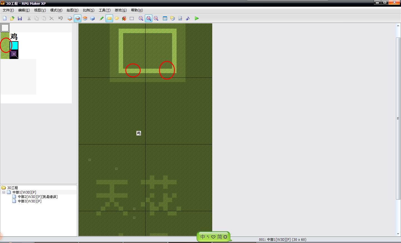
Task: Select map 中部3[W3D][P] in tree
Action: click(30, 201)
